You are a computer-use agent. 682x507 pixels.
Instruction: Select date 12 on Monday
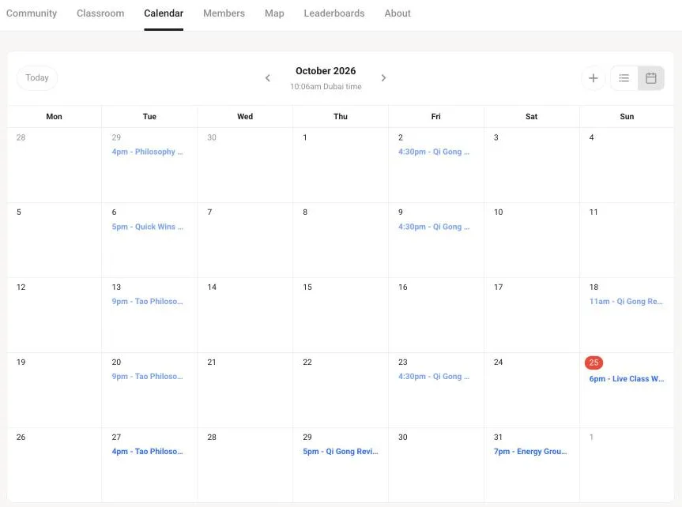pos(21,287)
